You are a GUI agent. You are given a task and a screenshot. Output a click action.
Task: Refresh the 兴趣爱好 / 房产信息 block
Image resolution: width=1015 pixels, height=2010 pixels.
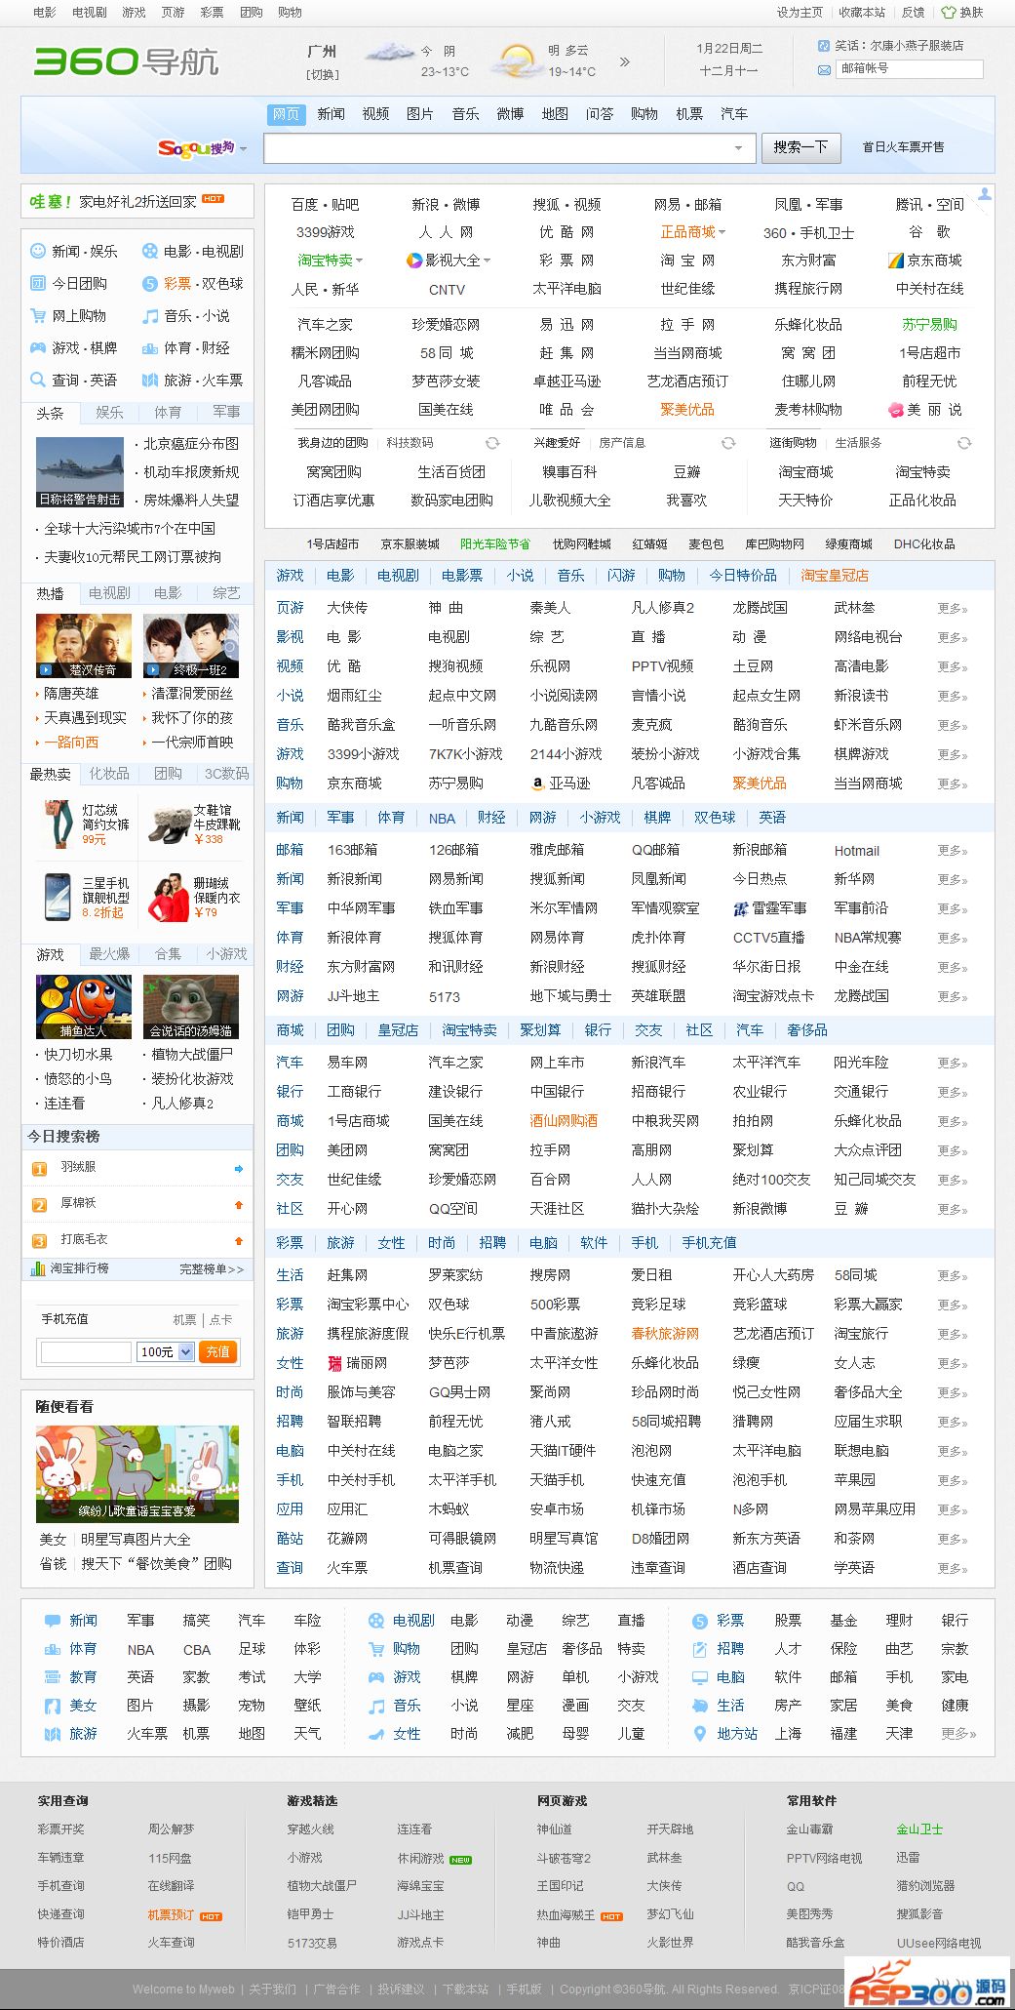(728, 443)
